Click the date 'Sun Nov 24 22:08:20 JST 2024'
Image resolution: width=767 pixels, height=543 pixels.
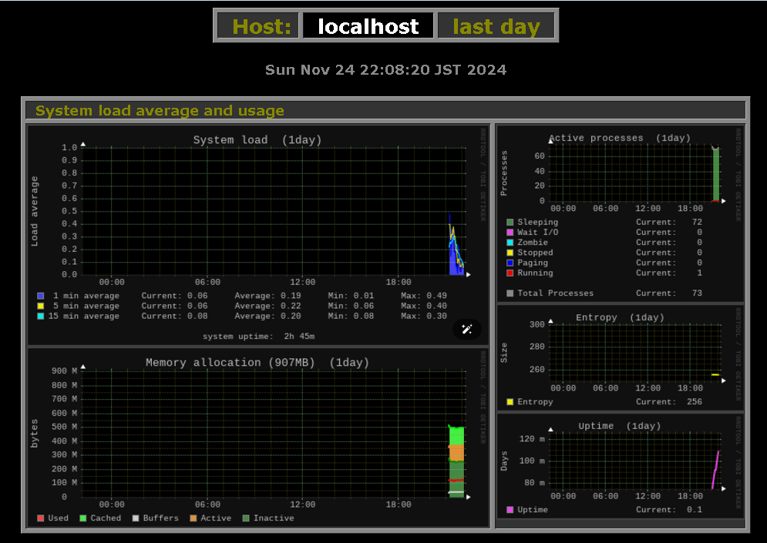(x=385, y=70)
